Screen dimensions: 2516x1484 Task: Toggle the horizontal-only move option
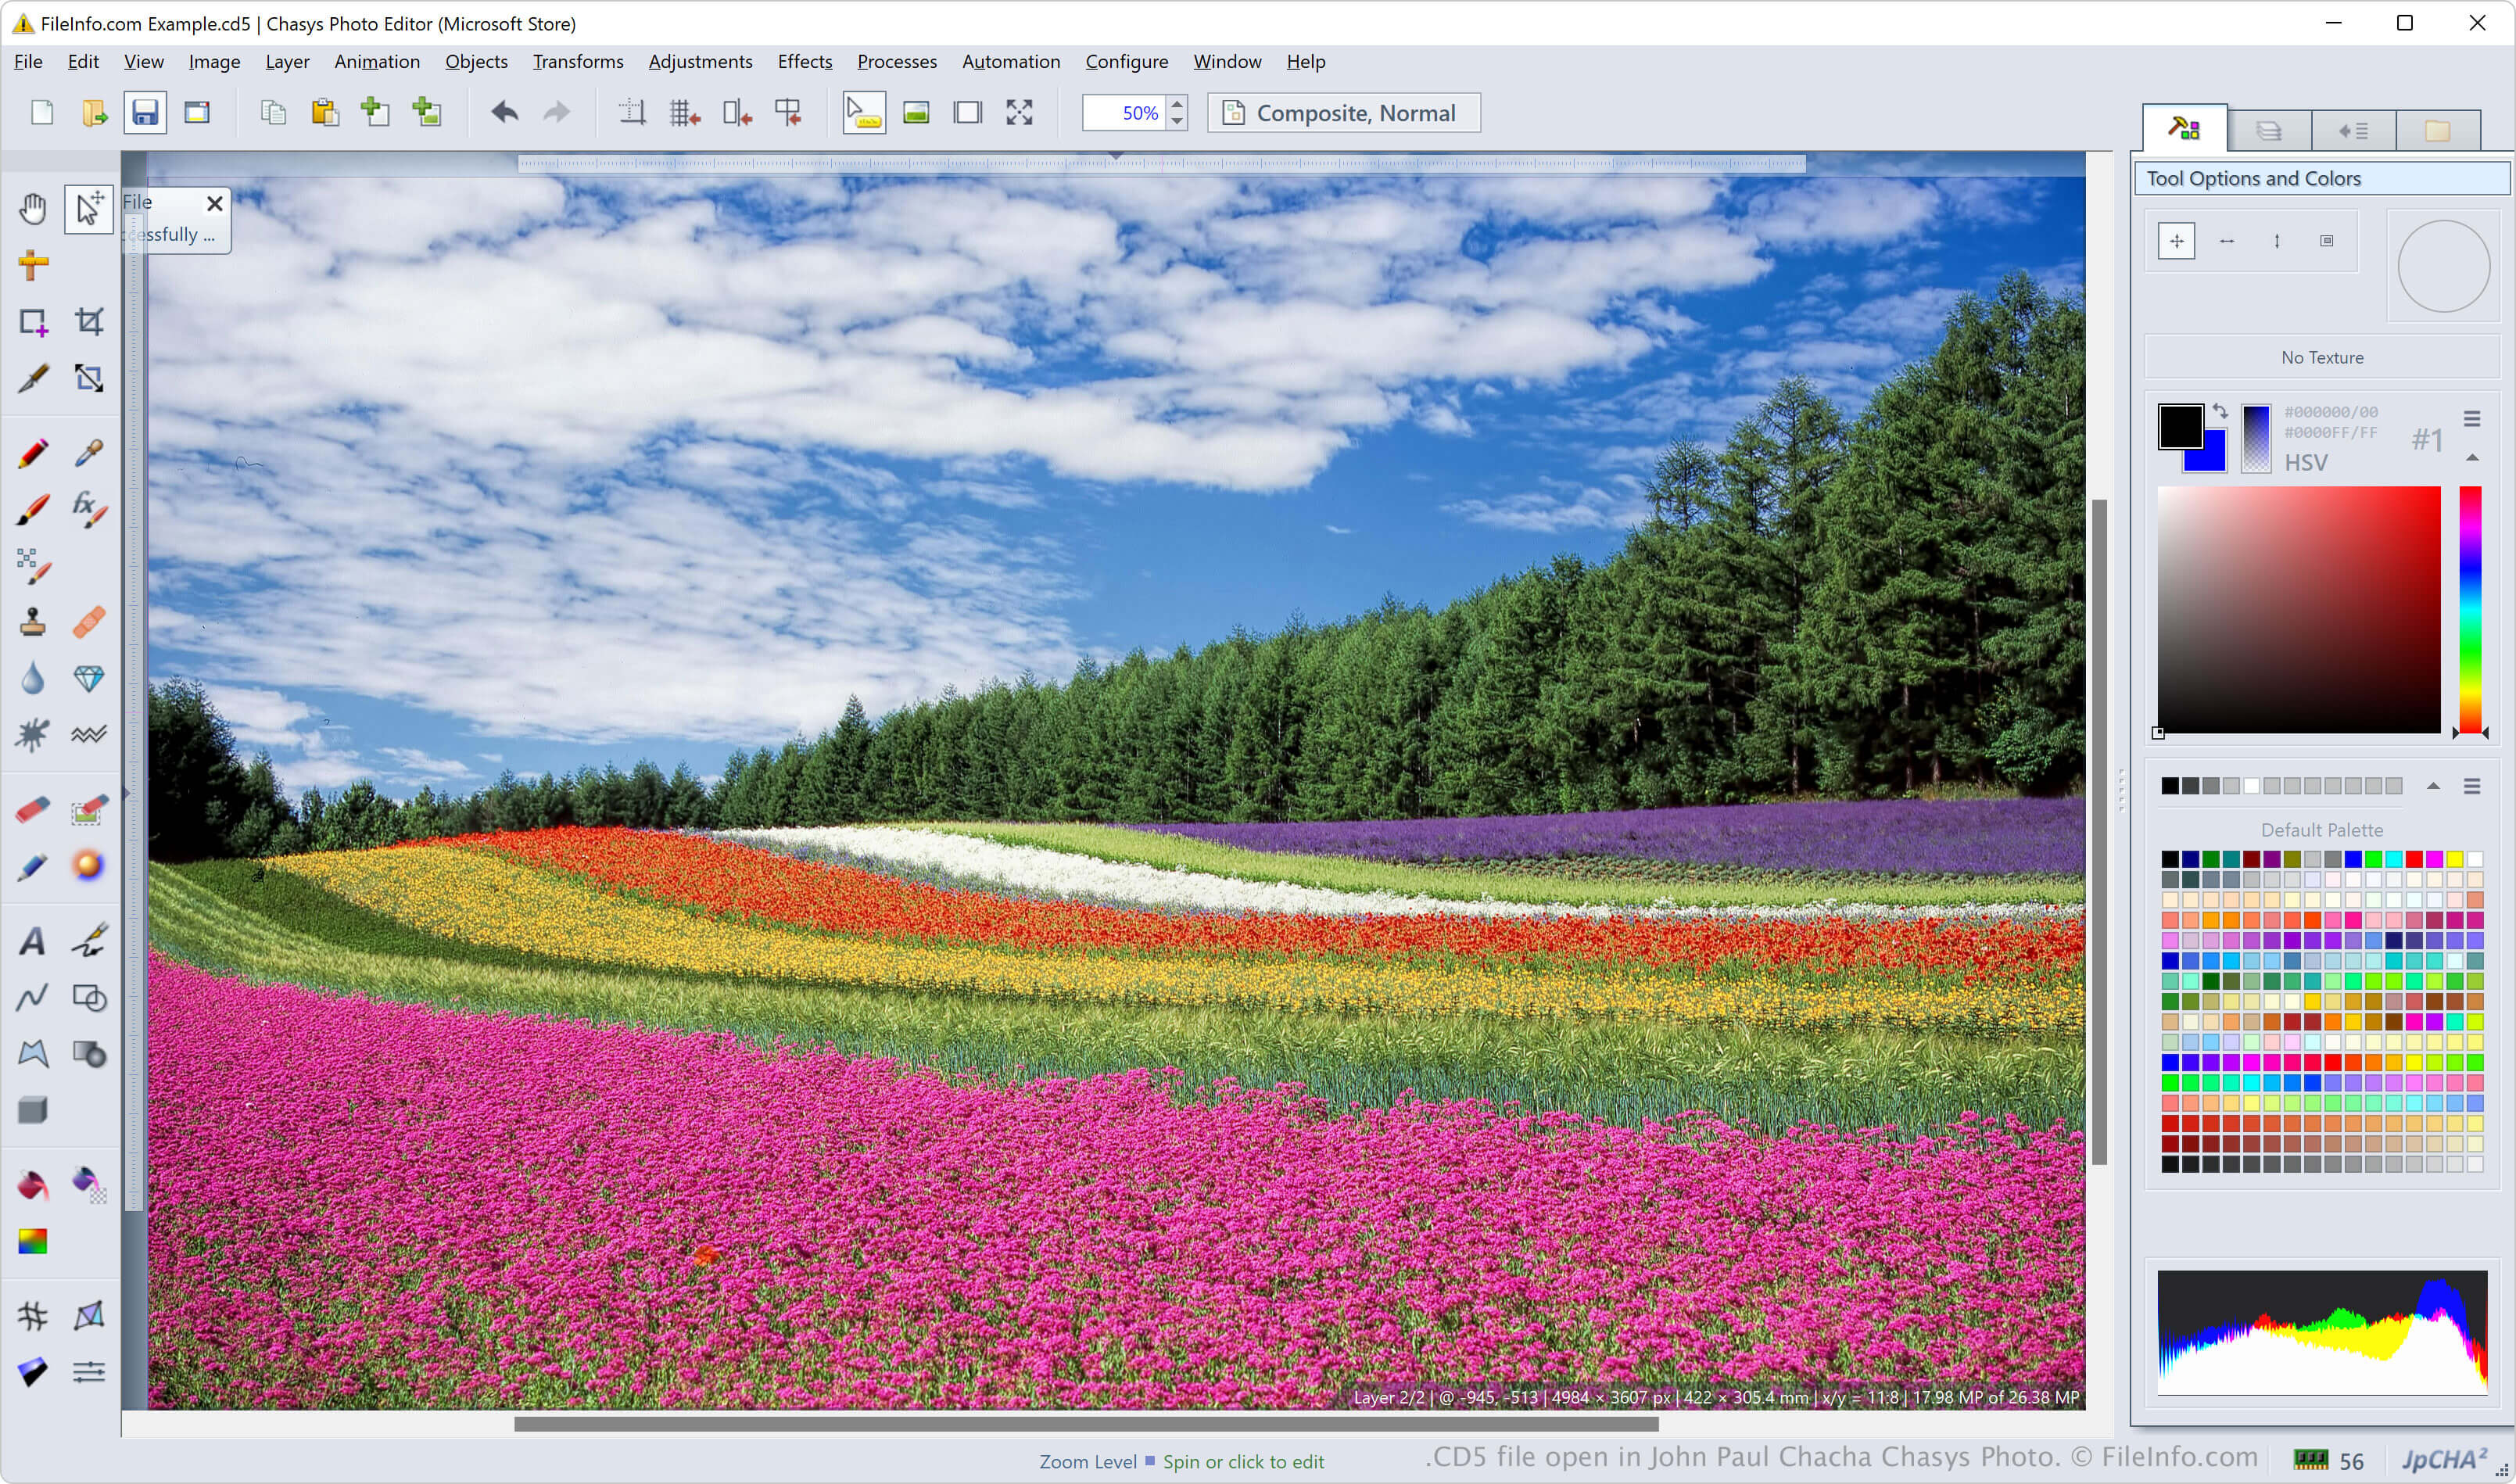click(x=2226, y=241)
